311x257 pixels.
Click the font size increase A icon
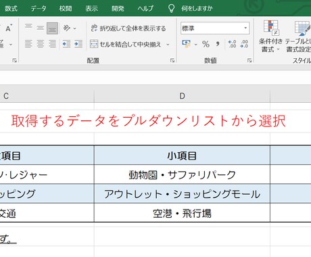tap(9, 28)
